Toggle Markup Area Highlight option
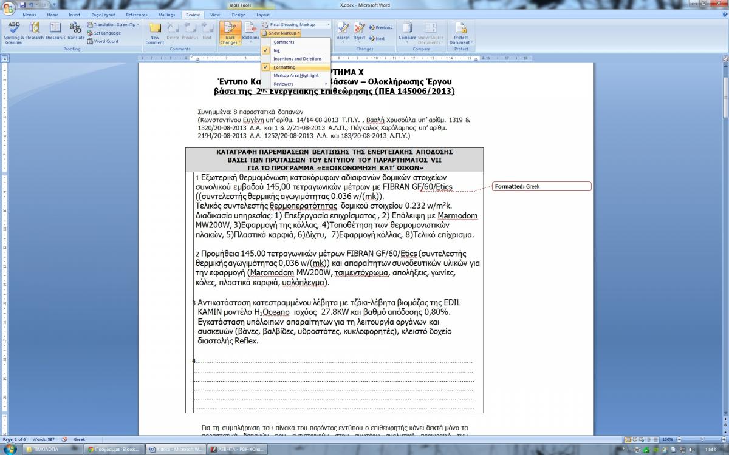This screenshot has width=729, height=455. pyautogui.click(x=296, y=76)
